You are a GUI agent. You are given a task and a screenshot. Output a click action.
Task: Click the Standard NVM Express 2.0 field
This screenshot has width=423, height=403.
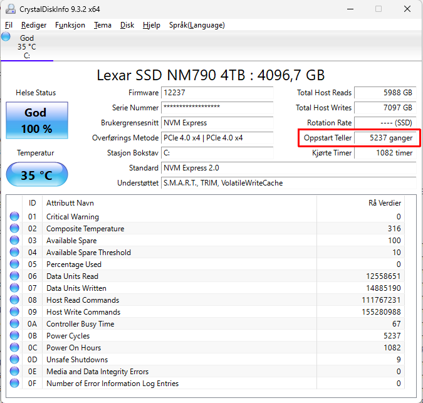pyautogui.click(x=289, y=168)
